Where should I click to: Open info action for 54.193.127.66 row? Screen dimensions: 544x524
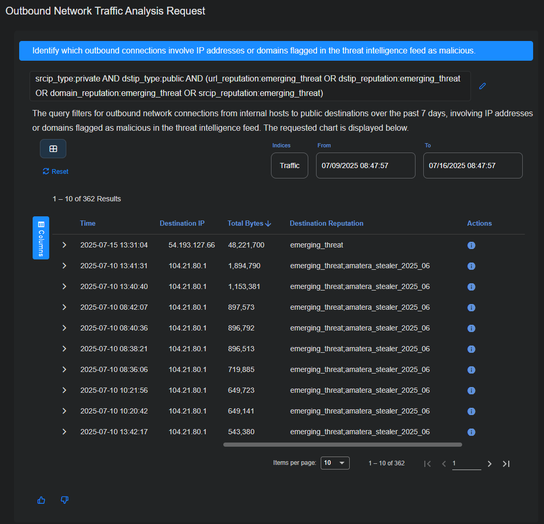coord(471,245)
